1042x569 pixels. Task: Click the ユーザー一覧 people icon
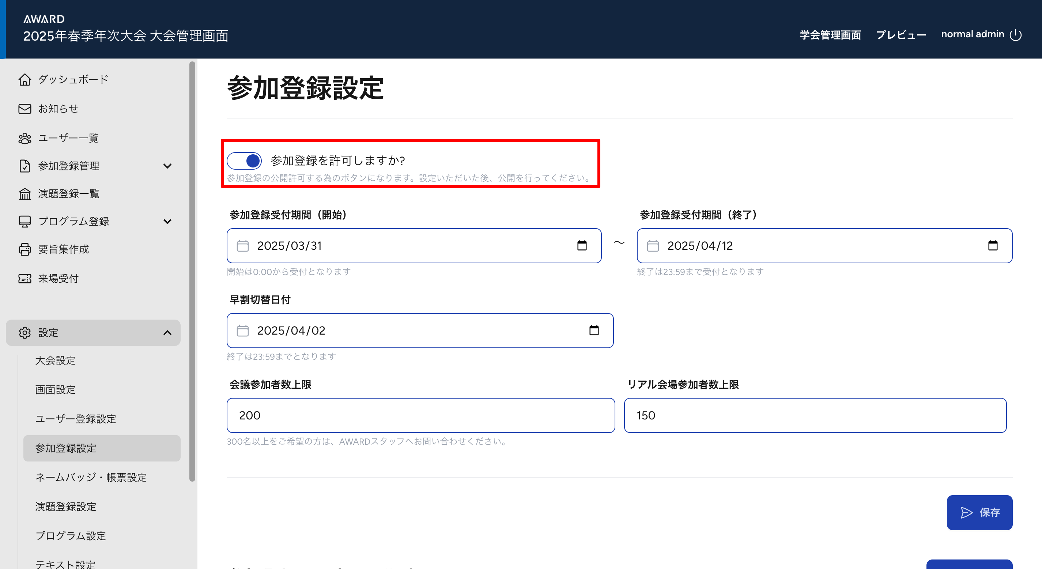pos(24,138)
